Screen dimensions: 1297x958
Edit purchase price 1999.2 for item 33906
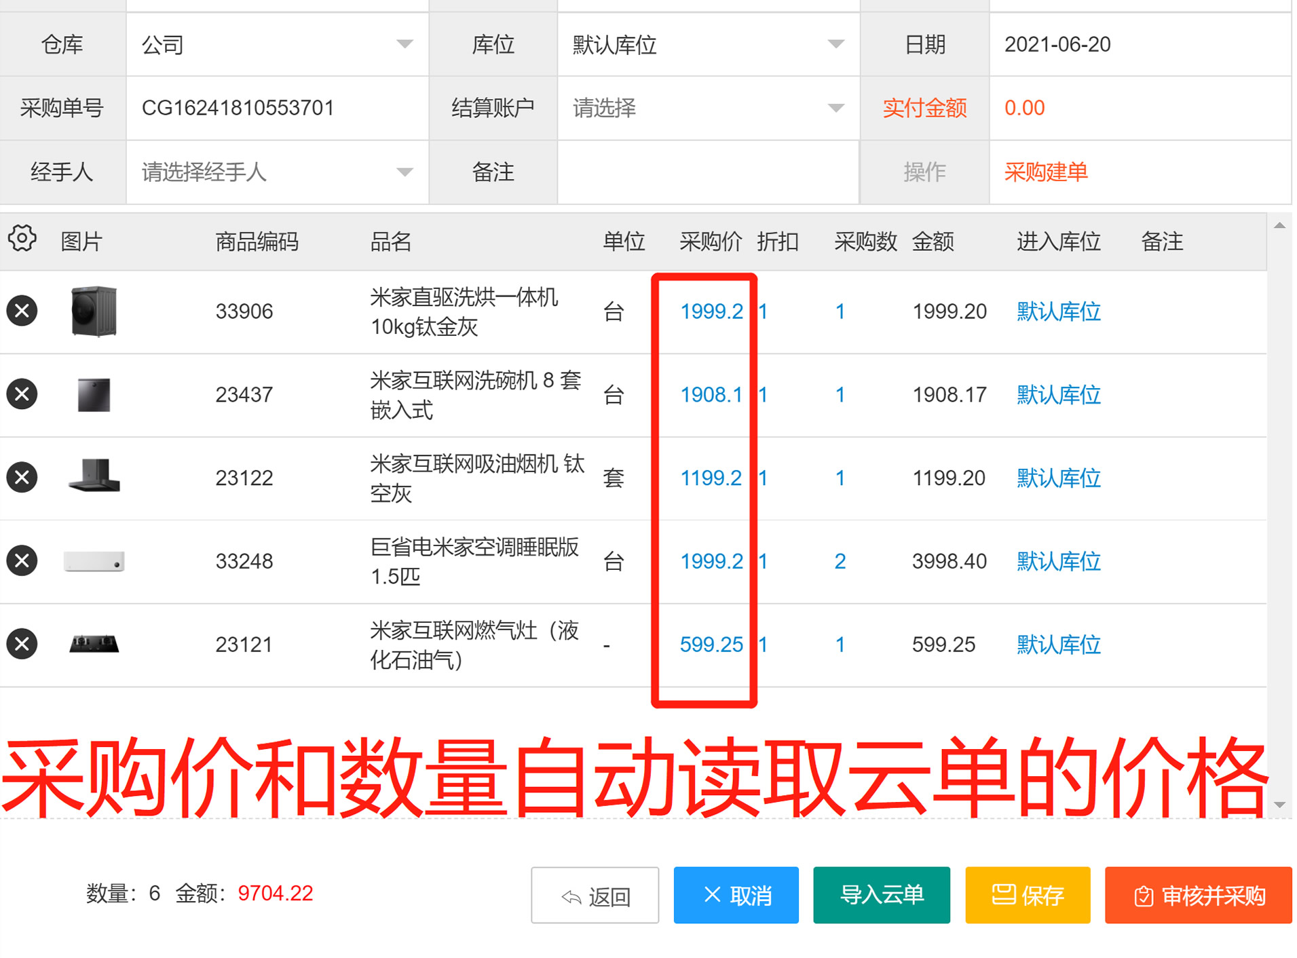[711, 311]
